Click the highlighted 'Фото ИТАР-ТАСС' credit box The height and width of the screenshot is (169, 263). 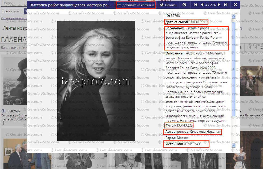(x=179, y=125)
